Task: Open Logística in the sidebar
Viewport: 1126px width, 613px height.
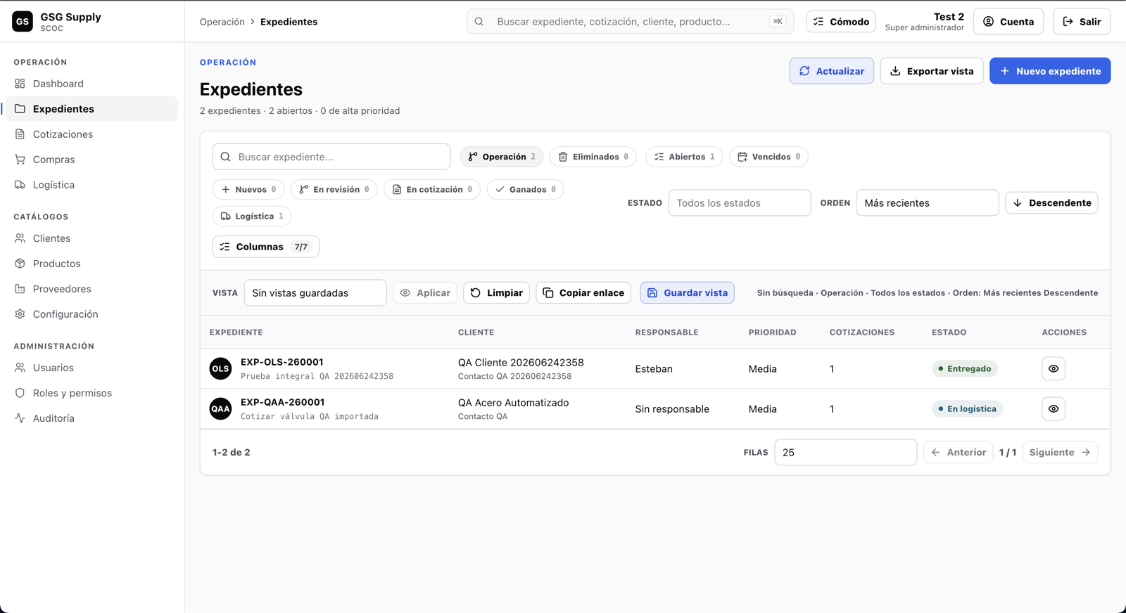Action: (x=92, y=185)
